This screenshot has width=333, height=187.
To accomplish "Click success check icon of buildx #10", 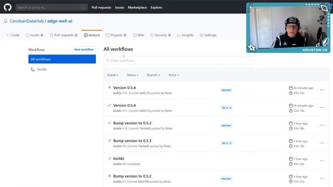I will 109,123.
